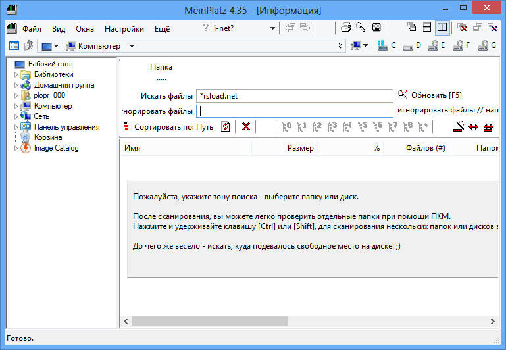The height and width of the screenshot is (350, 506).
Task: Expand tree to level 3 icon
Action: (x=332, y=126)
